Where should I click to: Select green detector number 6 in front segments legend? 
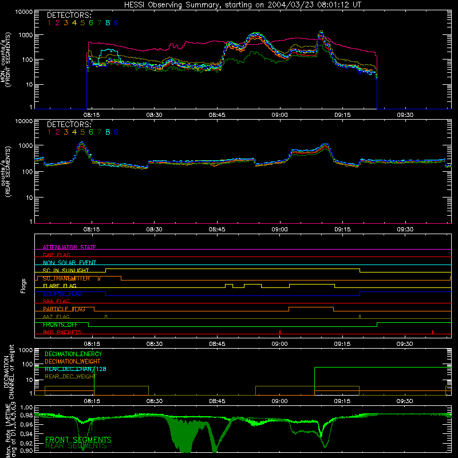click(x=91, y=22)
